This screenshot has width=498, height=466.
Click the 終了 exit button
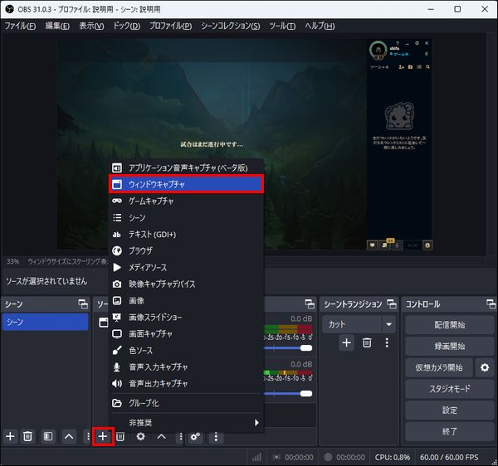449,431
